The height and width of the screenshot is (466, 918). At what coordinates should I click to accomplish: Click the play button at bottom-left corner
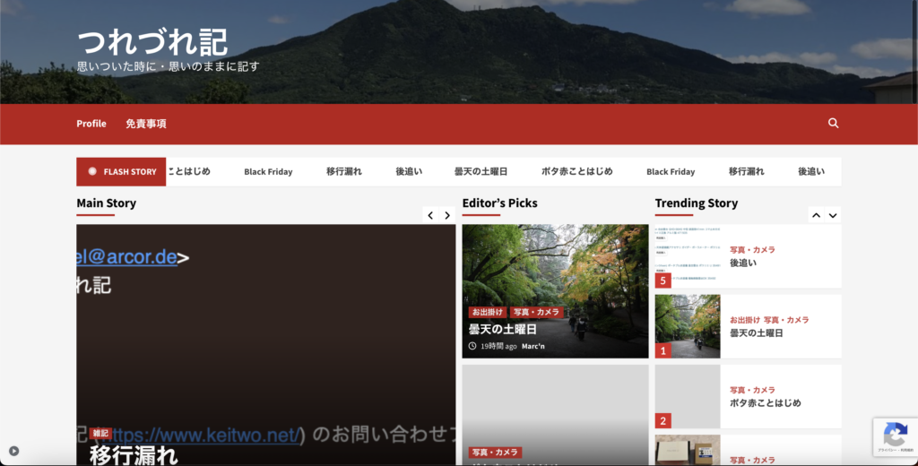point(14,451)
